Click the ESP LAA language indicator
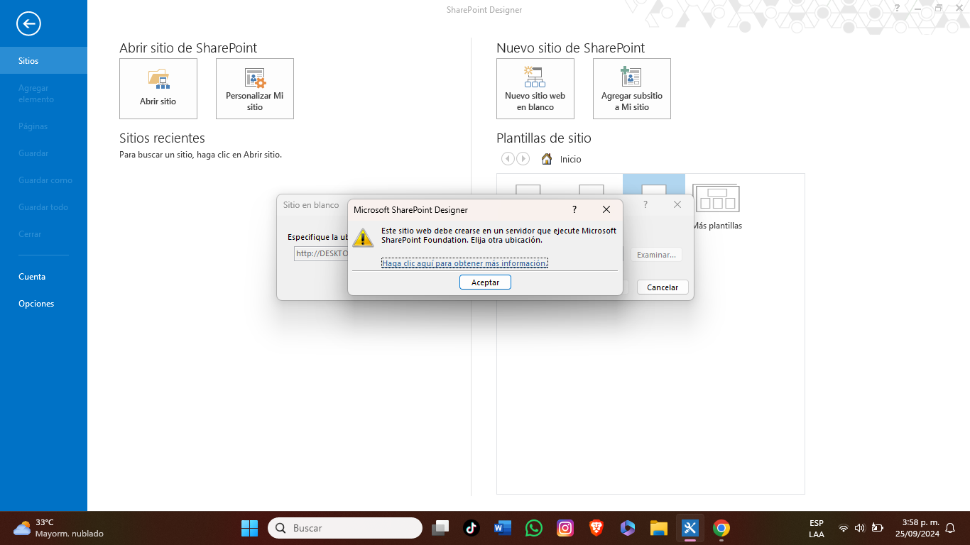The width and height of the screenshot is (970, 545). coord(817,529)
